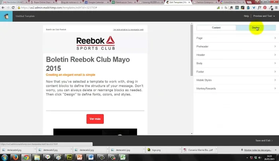Activate the ColorZilla eyedropper extension

pos(271,8)
